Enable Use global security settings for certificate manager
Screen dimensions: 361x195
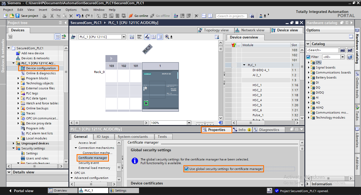tap(186, 169)
